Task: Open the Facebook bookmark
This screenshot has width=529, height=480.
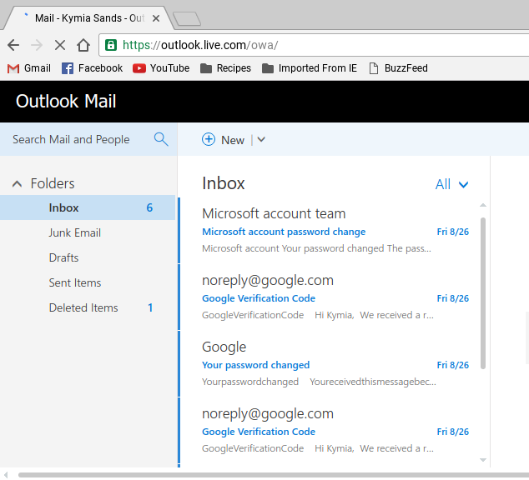Action: (92, 68)
